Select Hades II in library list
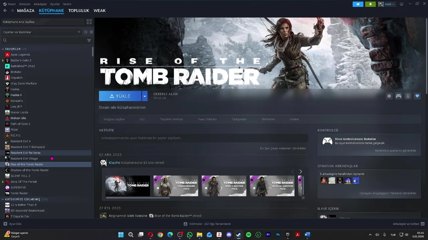 [16, 95]
